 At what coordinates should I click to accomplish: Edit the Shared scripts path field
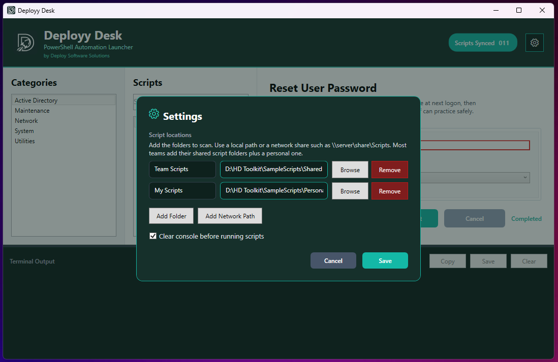click(273, 169)
